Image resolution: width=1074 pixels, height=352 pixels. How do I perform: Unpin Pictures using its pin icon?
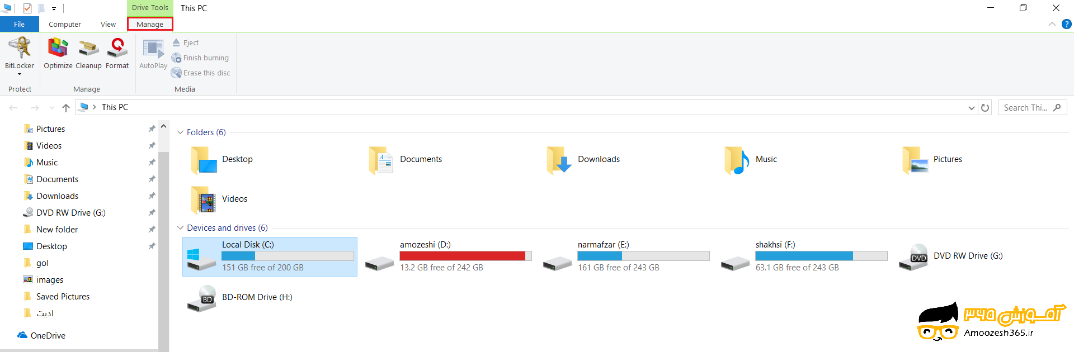point(152,129)
